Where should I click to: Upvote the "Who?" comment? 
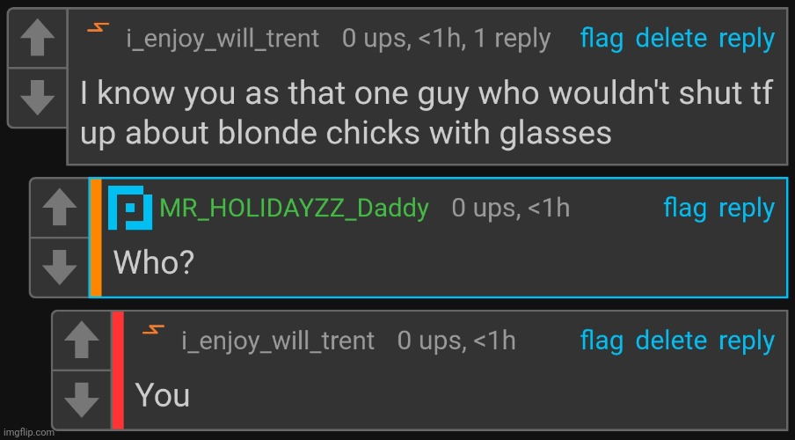(x=59, y=209)
